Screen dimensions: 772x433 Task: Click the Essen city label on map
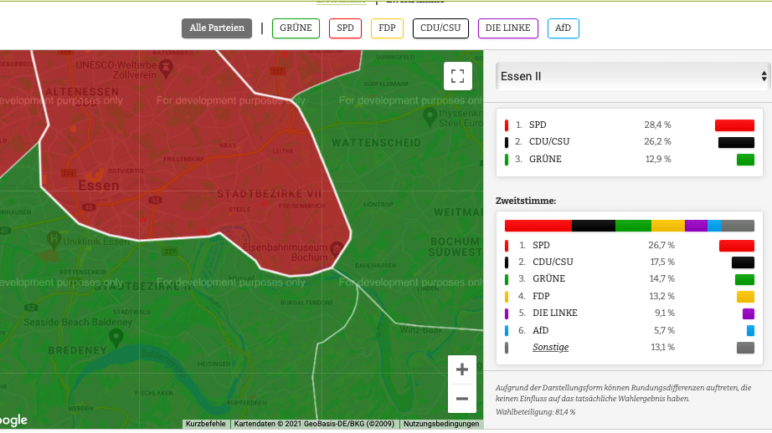pyautogui.click(x=99, y=186)
